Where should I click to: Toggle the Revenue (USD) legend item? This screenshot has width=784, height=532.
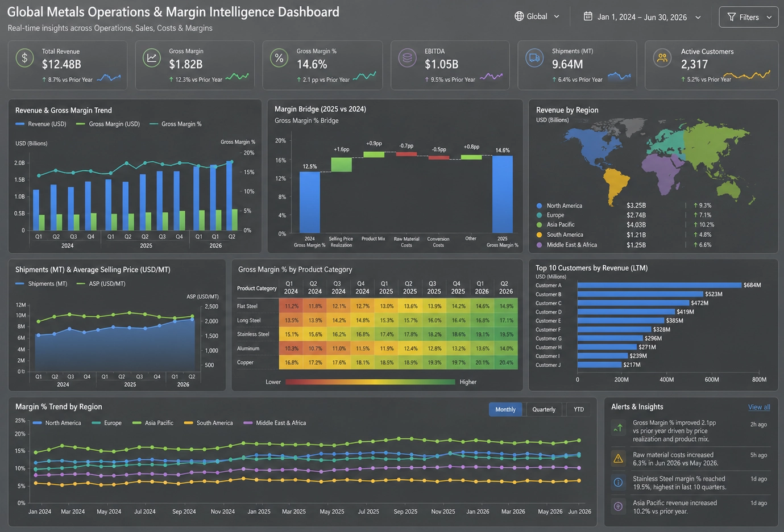coord(41,124)
